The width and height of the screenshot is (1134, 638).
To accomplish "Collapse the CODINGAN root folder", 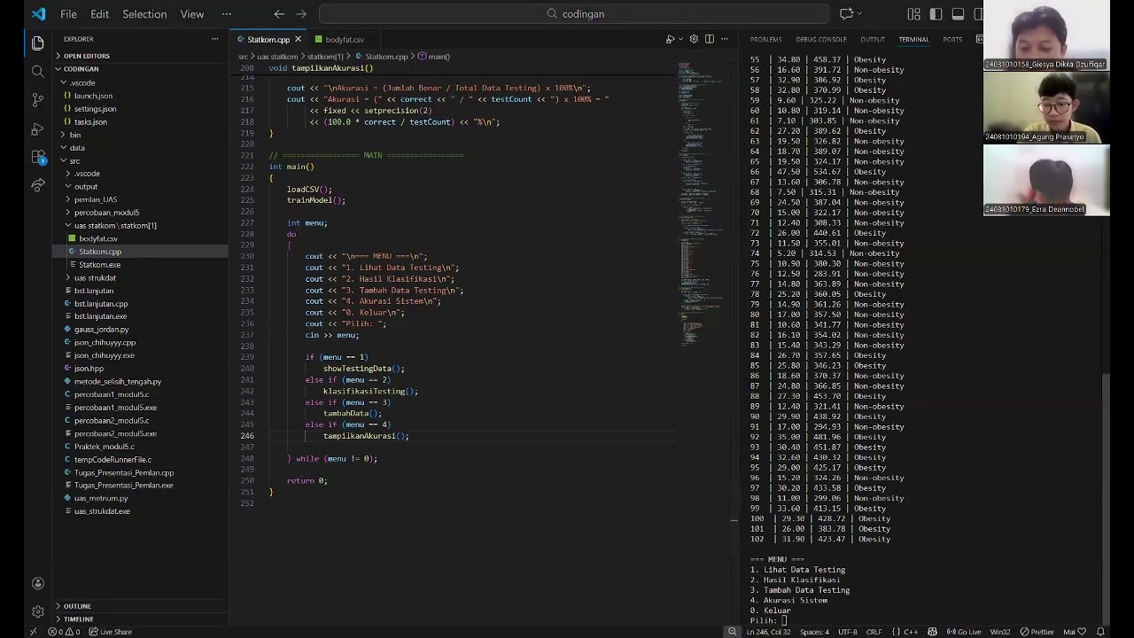I will tap(81, 69).
